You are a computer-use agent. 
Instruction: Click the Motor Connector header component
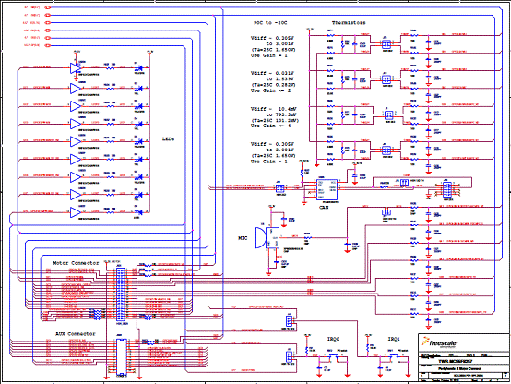(121, 294)
